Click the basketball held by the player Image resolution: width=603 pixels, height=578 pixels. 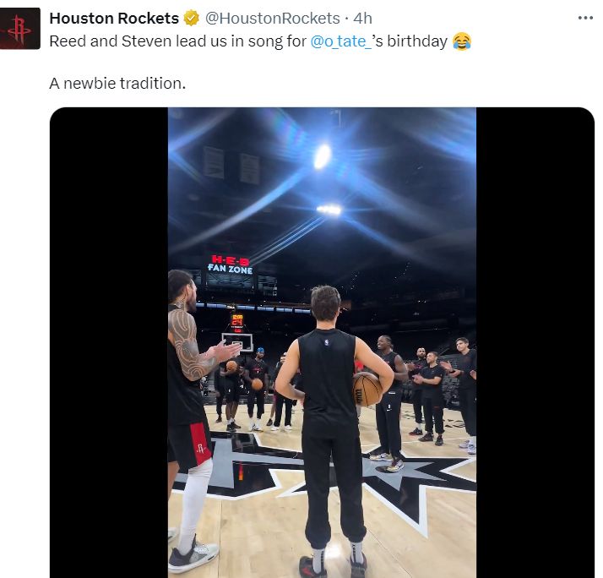[367, 390]
